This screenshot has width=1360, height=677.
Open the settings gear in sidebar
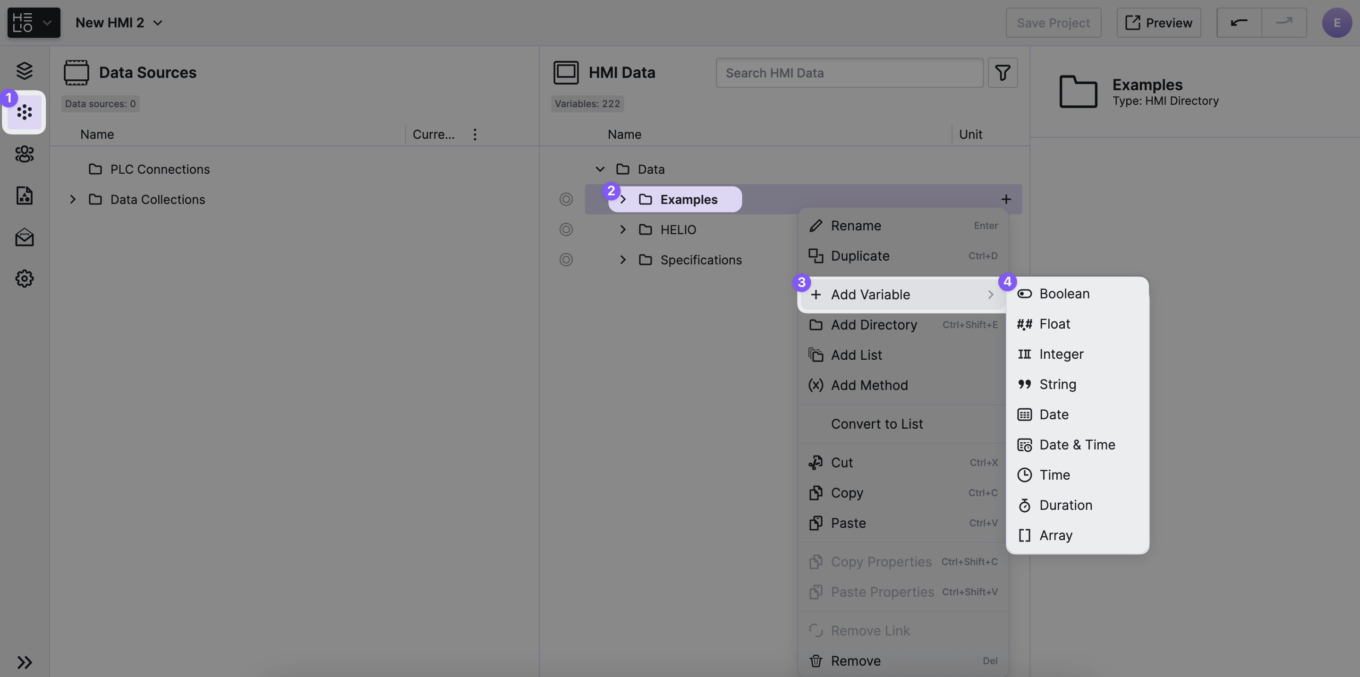click(x=24, y=278)
